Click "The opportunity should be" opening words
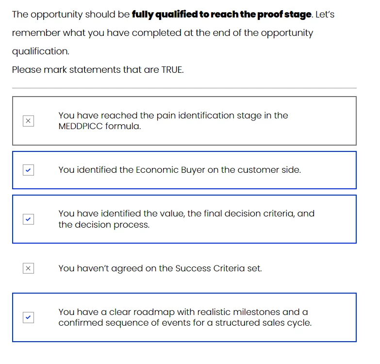Screen dimensions: 380x364 [71, 15]
